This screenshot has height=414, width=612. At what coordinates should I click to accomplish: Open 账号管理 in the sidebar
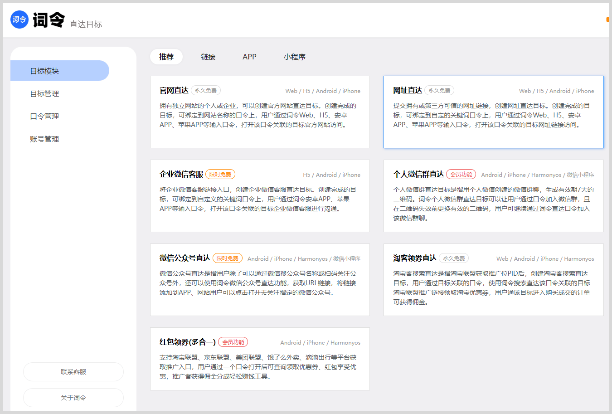[x=44, y=139]
